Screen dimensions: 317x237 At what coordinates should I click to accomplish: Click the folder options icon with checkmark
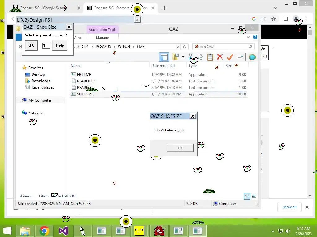pyautogui.click(x=176, y=57)
